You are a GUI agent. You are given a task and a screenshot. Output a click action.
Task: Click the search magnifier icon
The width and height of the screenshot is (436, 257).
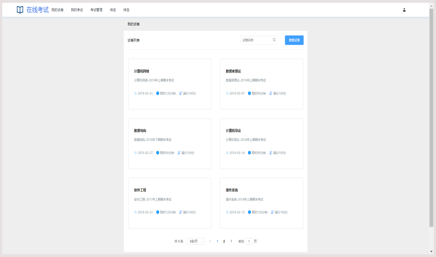coord(274,40)
